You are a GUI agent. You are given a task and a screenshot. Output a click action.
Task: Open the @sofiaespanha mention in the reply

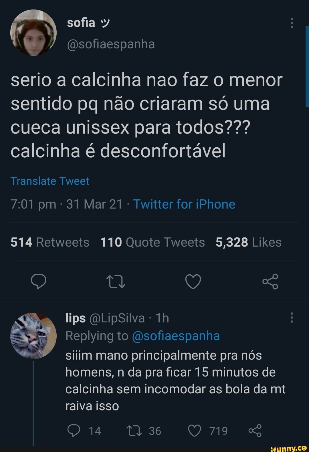176,336
